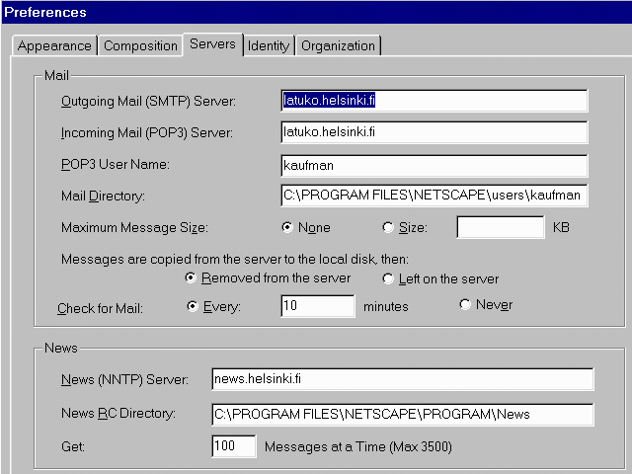The height and width of the screenshot is (474, 632).
Task: Select 'Removed from the server' option
Action: click(192, 278)
